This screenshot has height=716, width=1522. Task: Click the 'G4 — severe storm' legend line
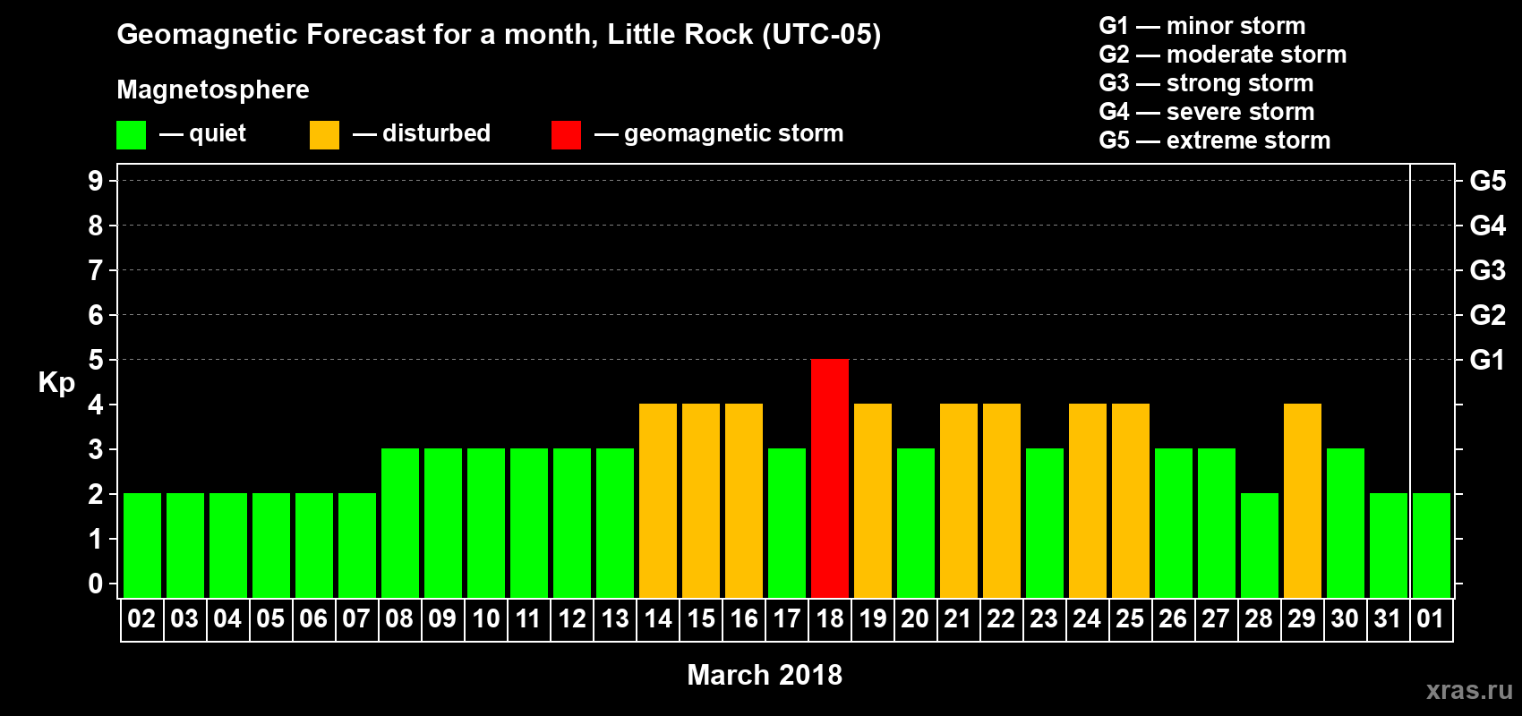click(1207, 112)
